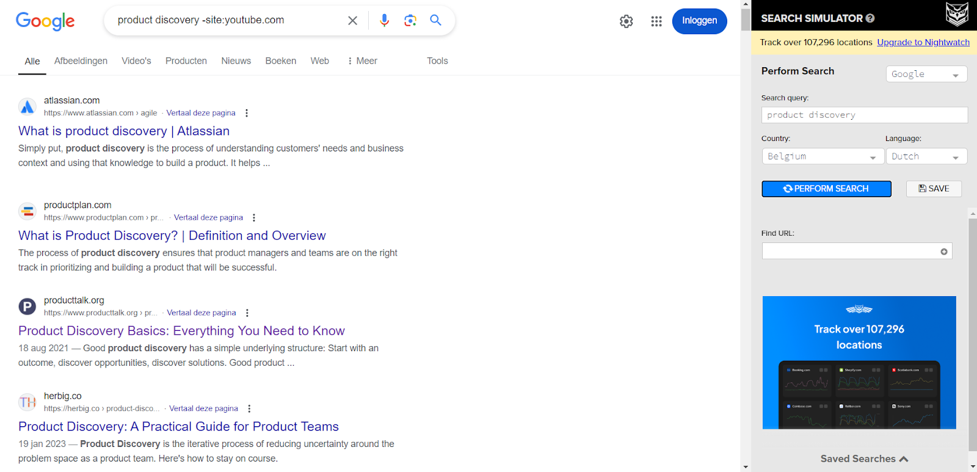The image size is (977, 472).
Task: Open the Language dropdown showing Dutch
Action: pyautogui.click(x=926, y=156)
